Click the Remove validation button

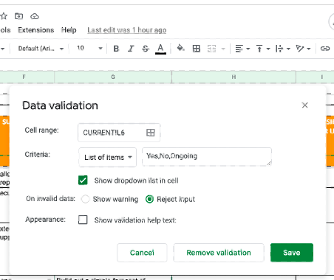(x=219, y=253)
